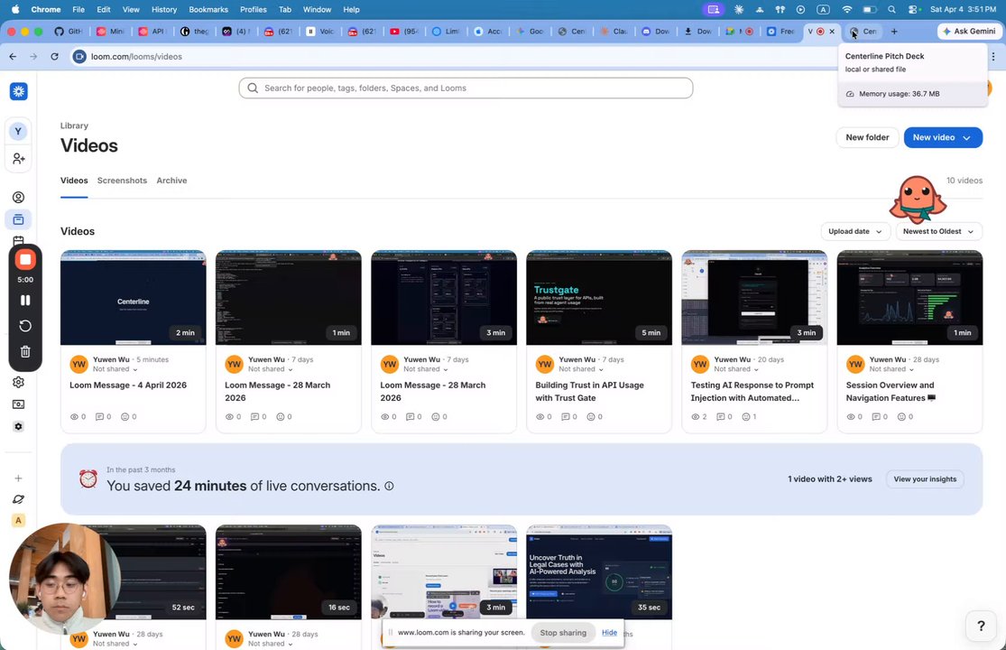Switch to the Videos tab
1006x650 pixels.
[x=74, y=181]
